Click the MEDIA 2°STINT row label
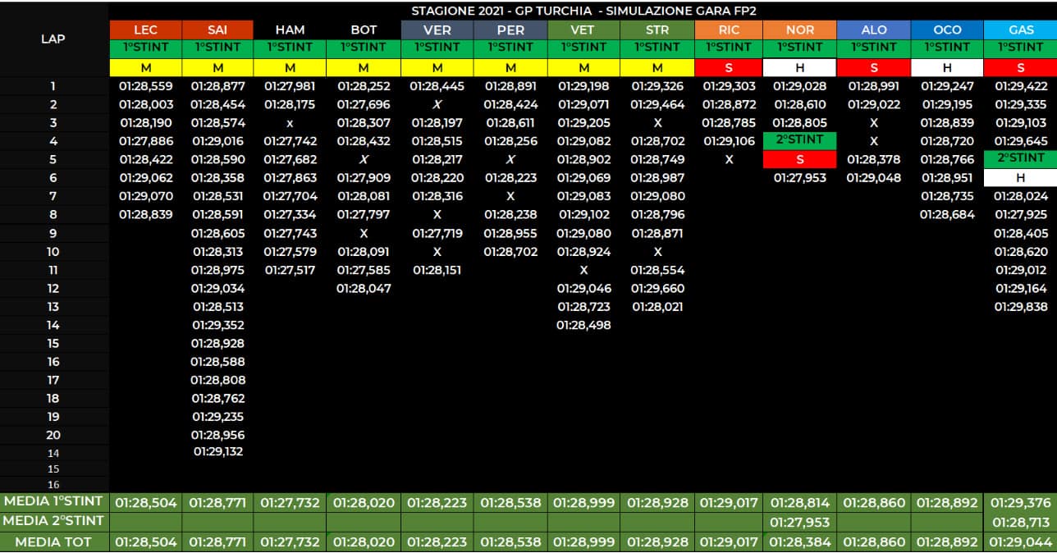The width and height of the screenshot is (1057, 553). click(53, 521)
